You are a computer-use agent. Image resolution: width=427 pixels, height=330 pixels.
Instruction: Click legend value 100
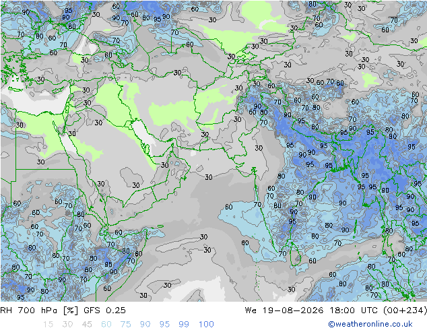(206, 325)
